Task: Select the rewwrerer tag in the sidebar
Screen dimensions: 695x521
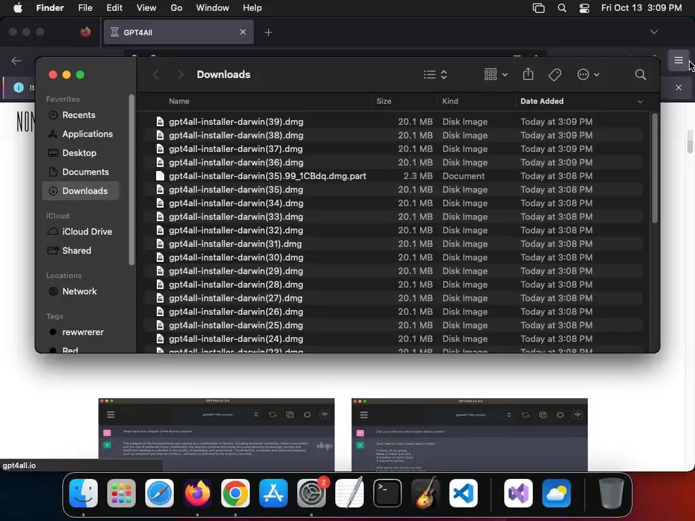Action: 82,332
